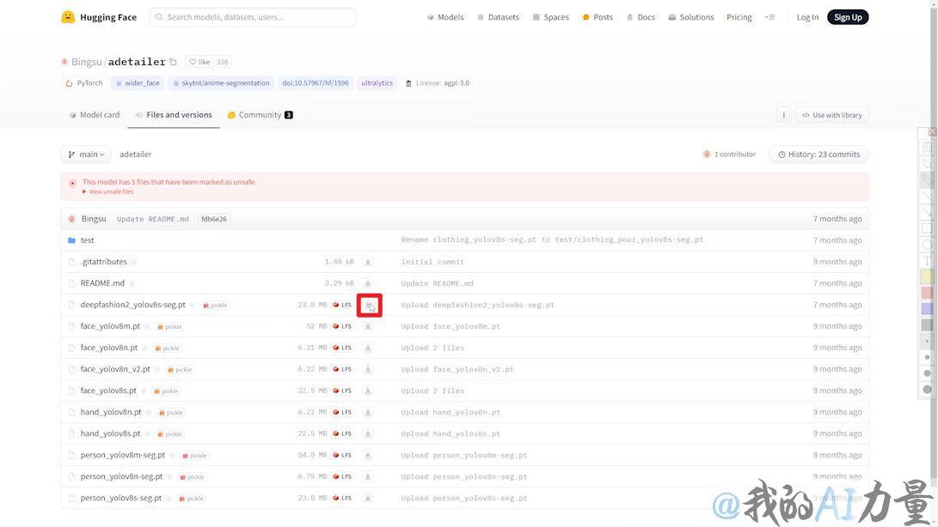Pick the blue annotation color
This screenshot has height=527, width=938.
(927, 309)
